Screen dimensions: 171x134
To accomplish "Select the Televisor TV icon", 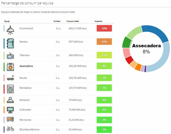I will coord(11,56).
